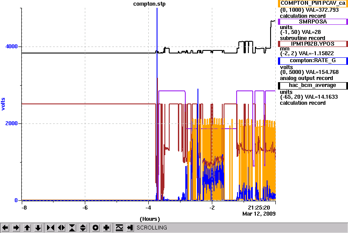Click the circle icon in the toolbar
Screen dimensions: 348x233
(95, 228)
